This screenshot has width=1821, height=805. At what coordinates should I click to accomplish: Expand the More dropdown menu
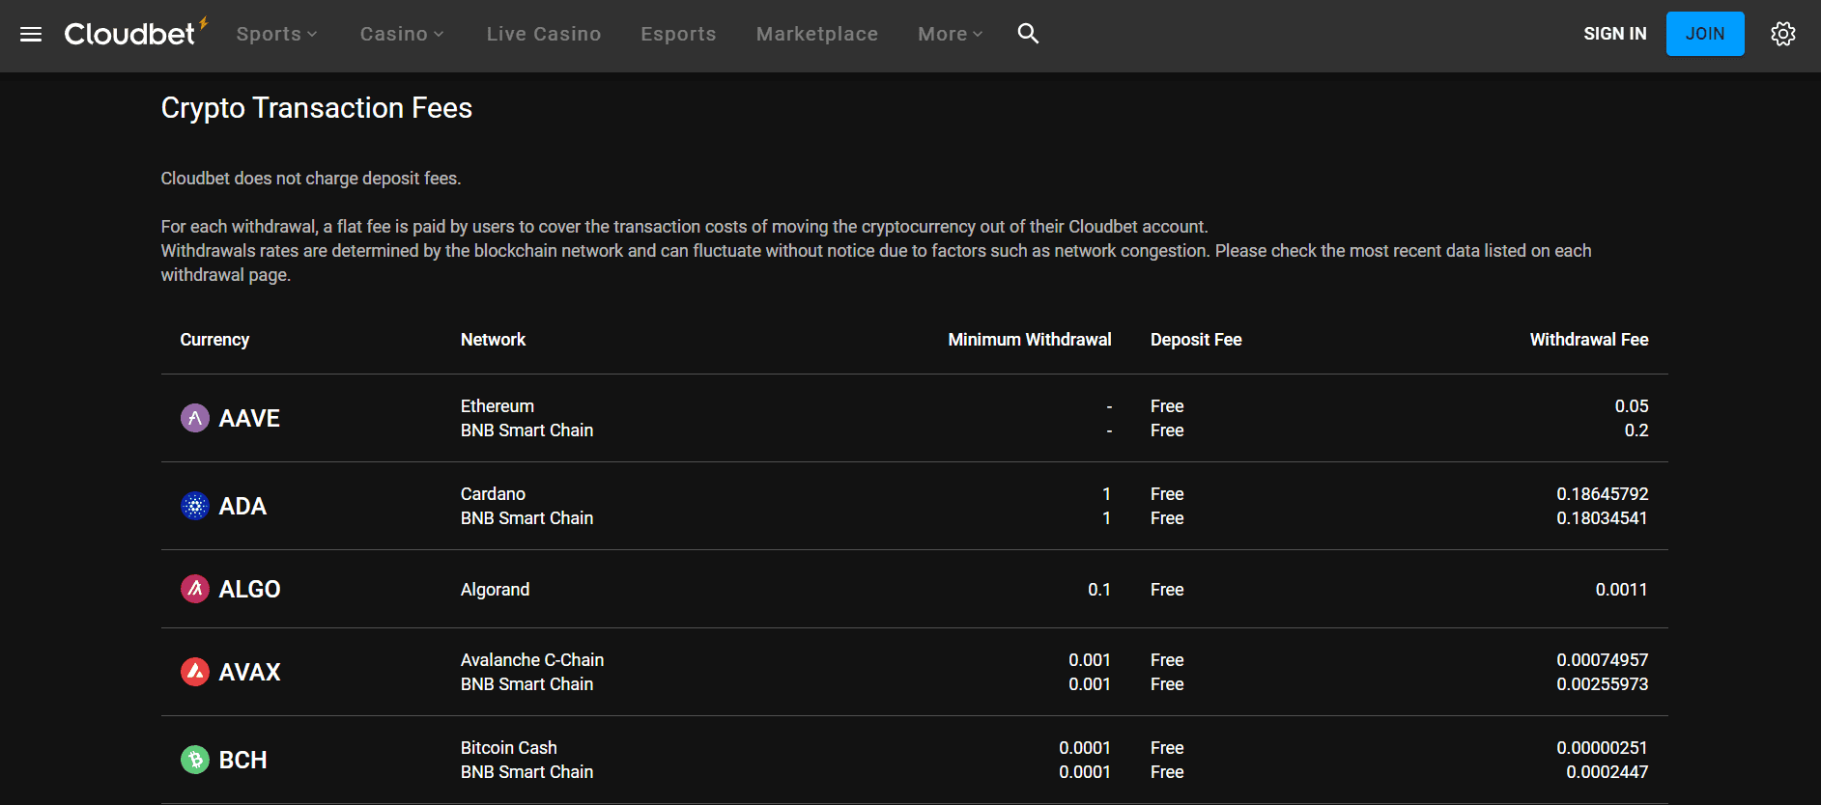[950, 34]
